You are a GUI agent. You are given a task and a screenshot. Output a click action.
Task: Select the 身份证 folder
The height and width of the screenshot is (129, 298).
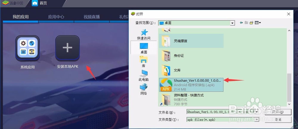pos(191,56)
